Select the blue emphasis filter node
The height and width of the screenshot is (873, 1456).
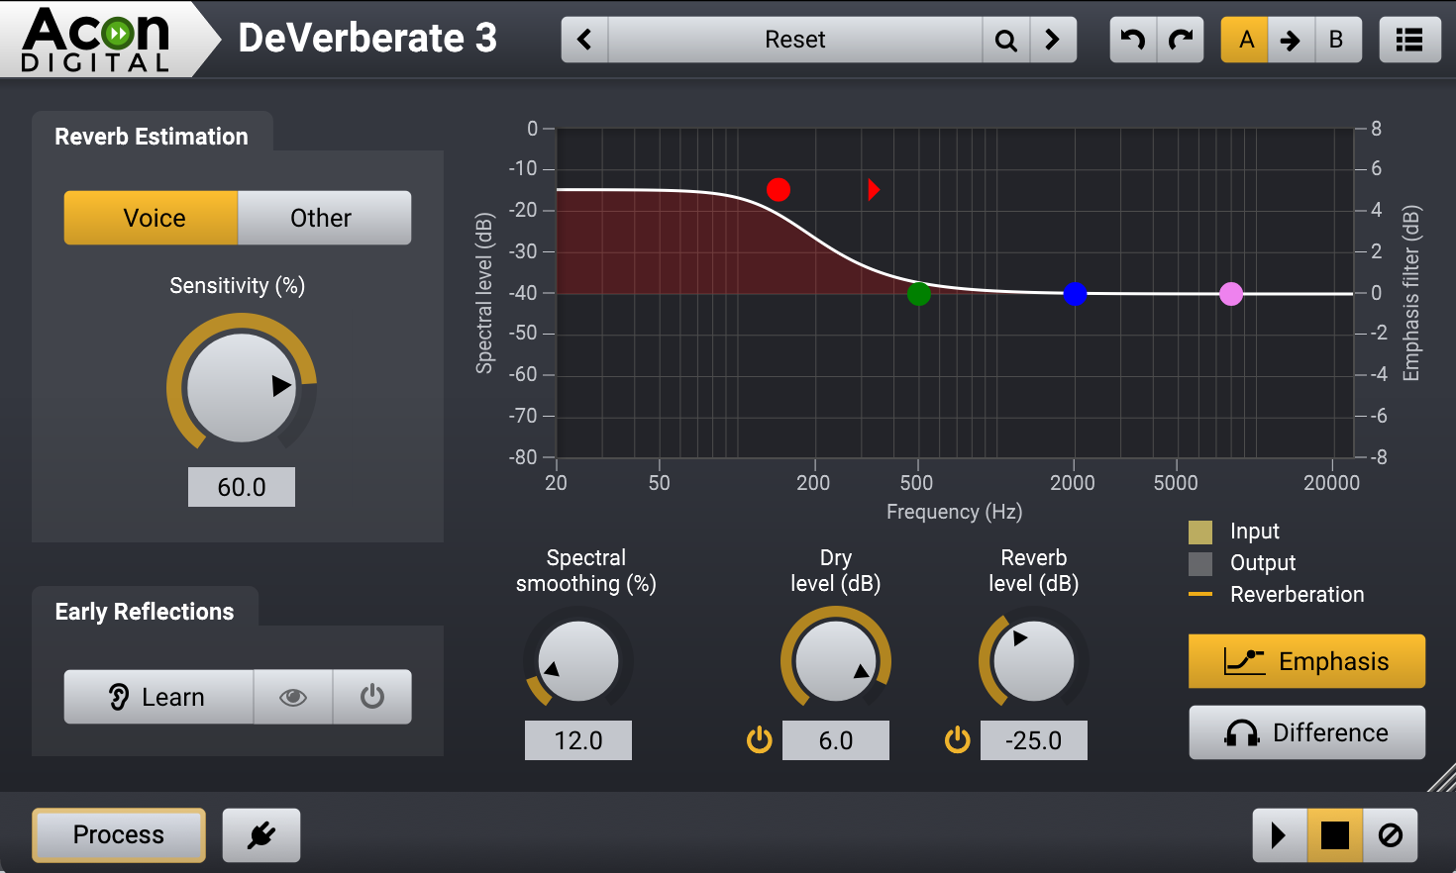(1076, 294)
